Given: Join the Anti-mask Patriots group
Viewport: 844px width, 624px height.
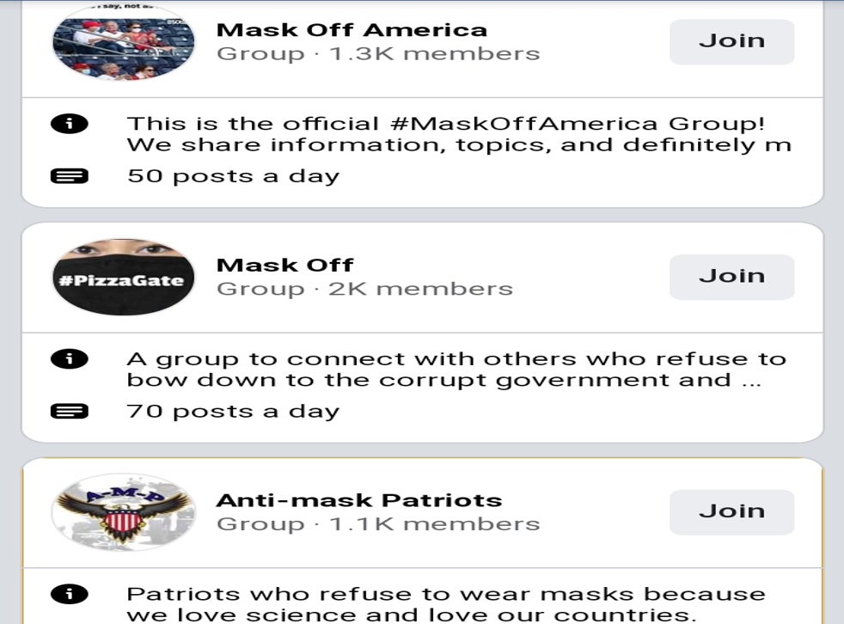Looking at the screenshot, I should (x=731, y=511).
